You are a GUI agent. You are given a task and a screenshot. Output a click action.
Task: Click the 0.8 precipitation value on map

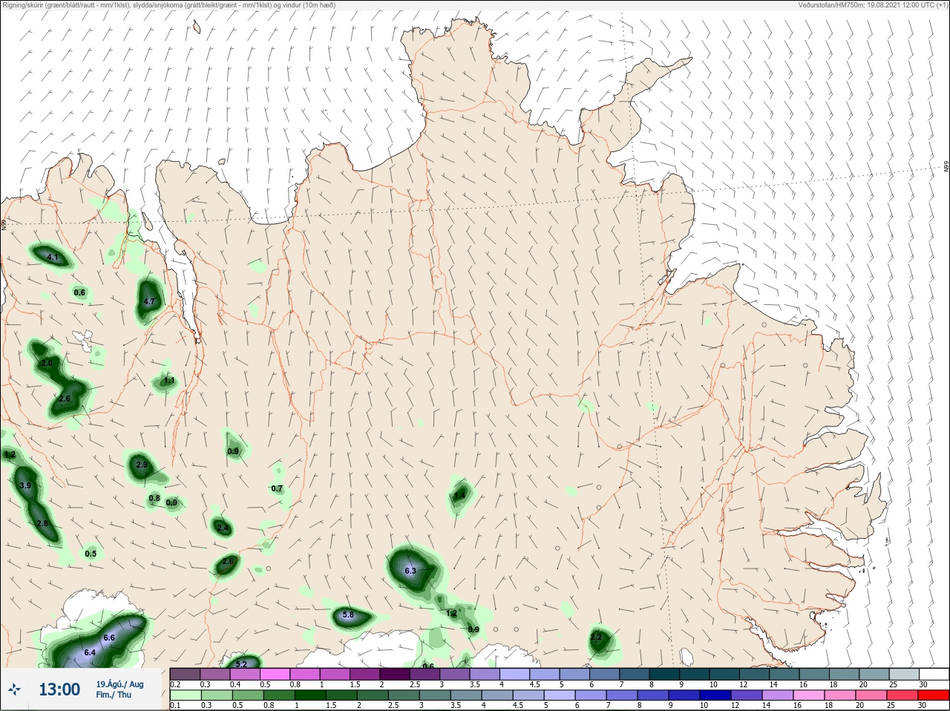point(154,498)
